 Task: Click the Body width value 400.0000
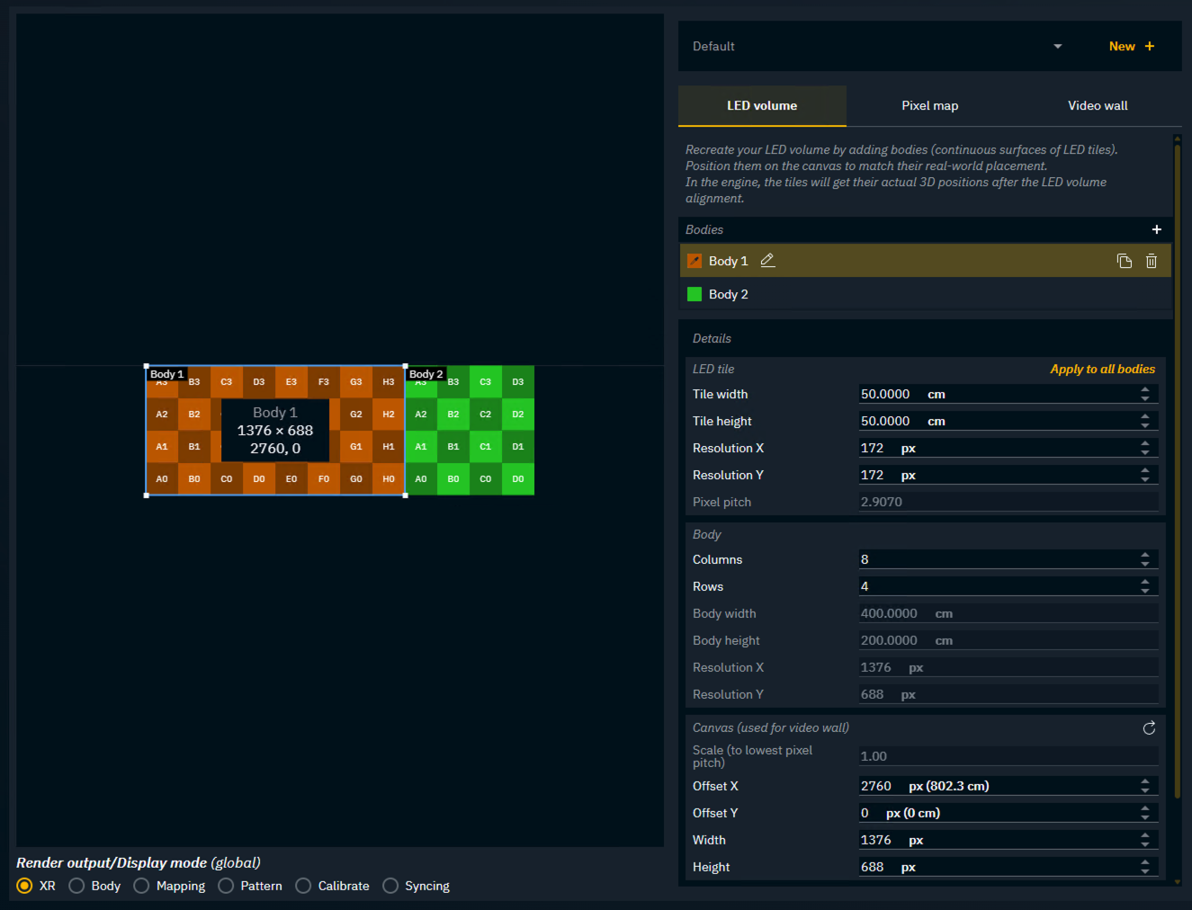tap(889, 613)
